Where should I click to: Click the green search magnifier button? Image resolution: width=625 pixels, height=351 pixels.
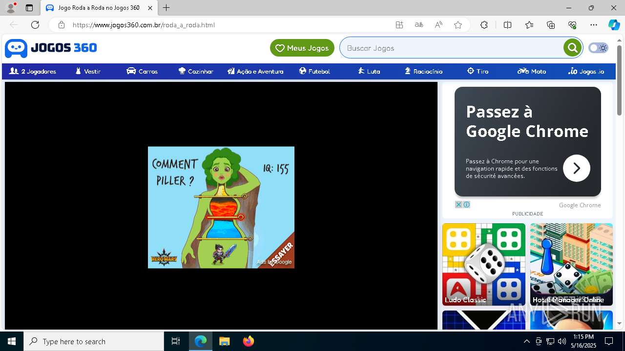[x=572, y=48]
